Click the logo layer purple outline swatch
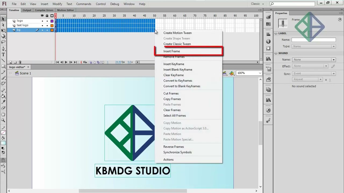Image resolution: width=344 pixels, height=193 pixels. (52, 21)
